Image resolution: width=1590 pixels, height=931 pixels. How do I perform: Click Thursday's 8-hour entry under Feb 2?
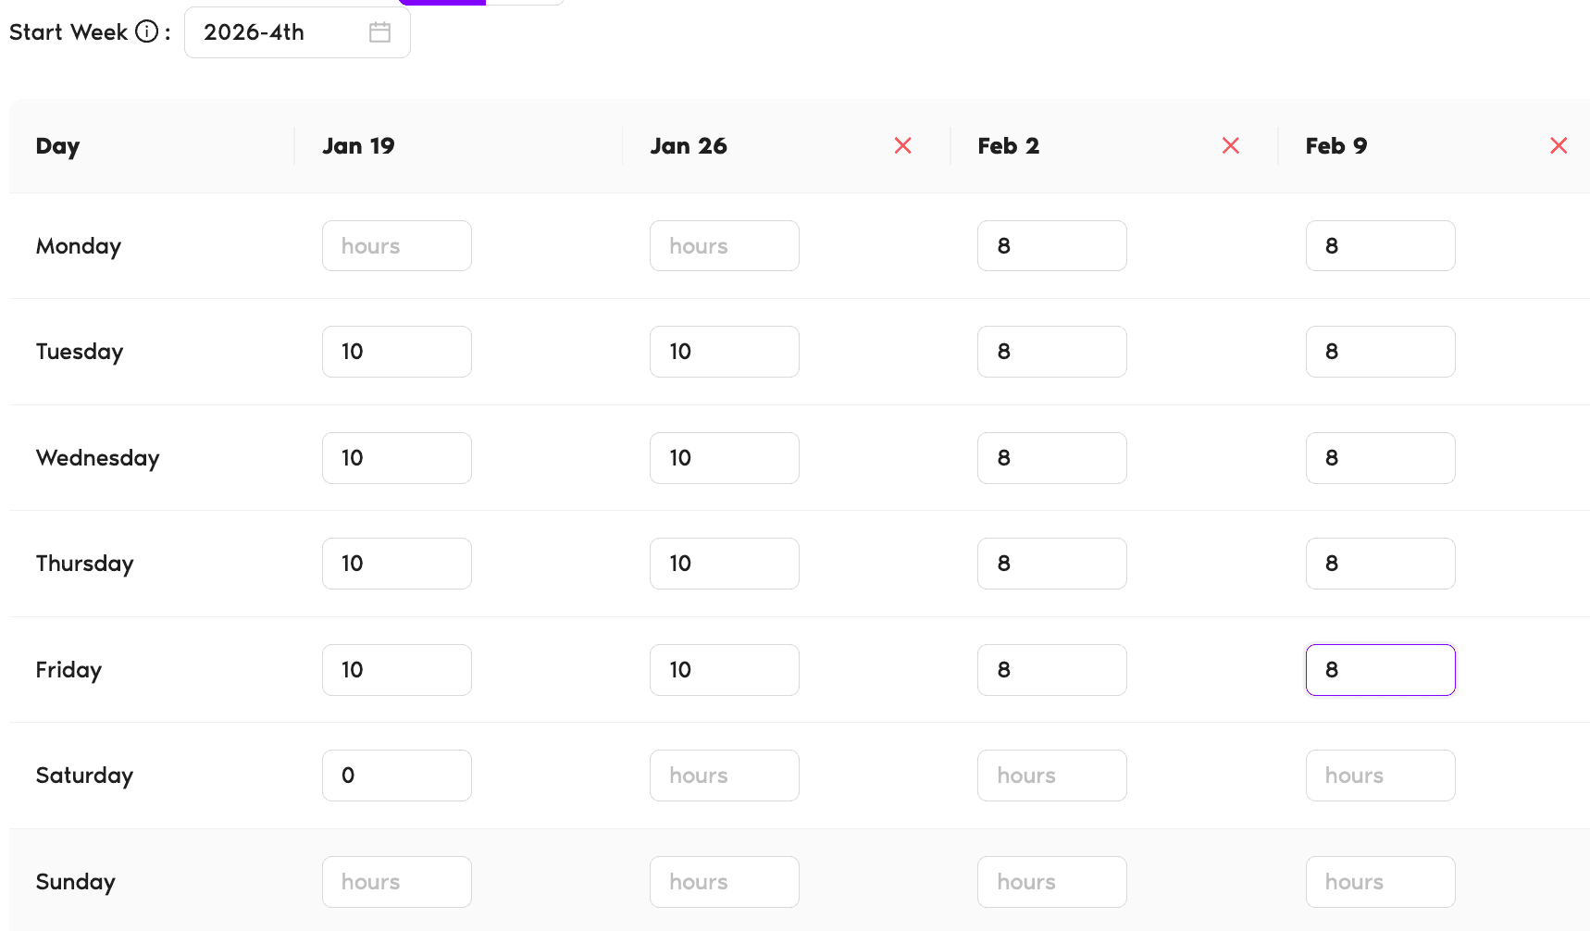tap(1051, 563)
